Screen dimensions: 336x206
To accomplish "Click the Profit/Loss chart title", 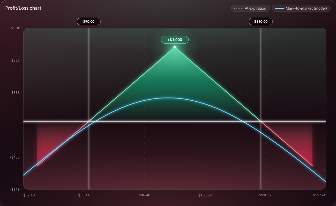I will tap(23, 8).
